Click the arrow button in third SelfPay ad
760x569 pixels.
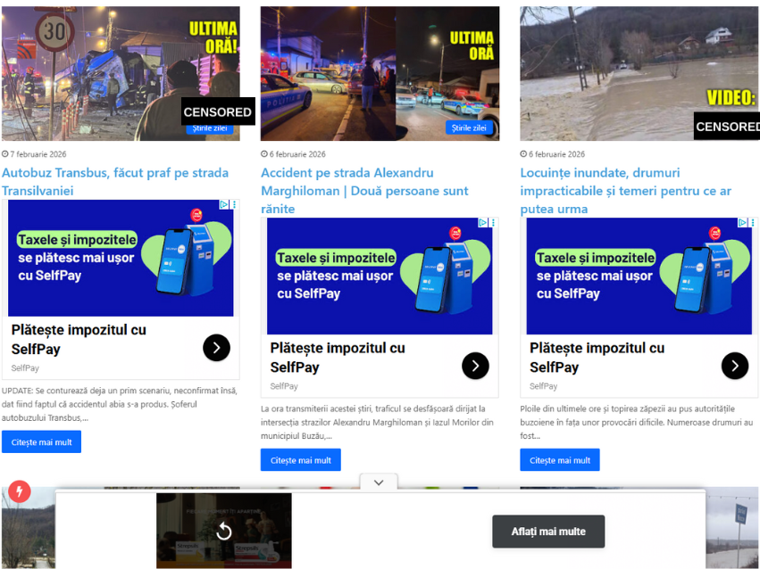click(x=734, y=366)
